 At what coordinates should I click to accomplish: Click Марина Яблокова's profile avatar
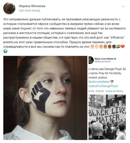coord(9,8)
